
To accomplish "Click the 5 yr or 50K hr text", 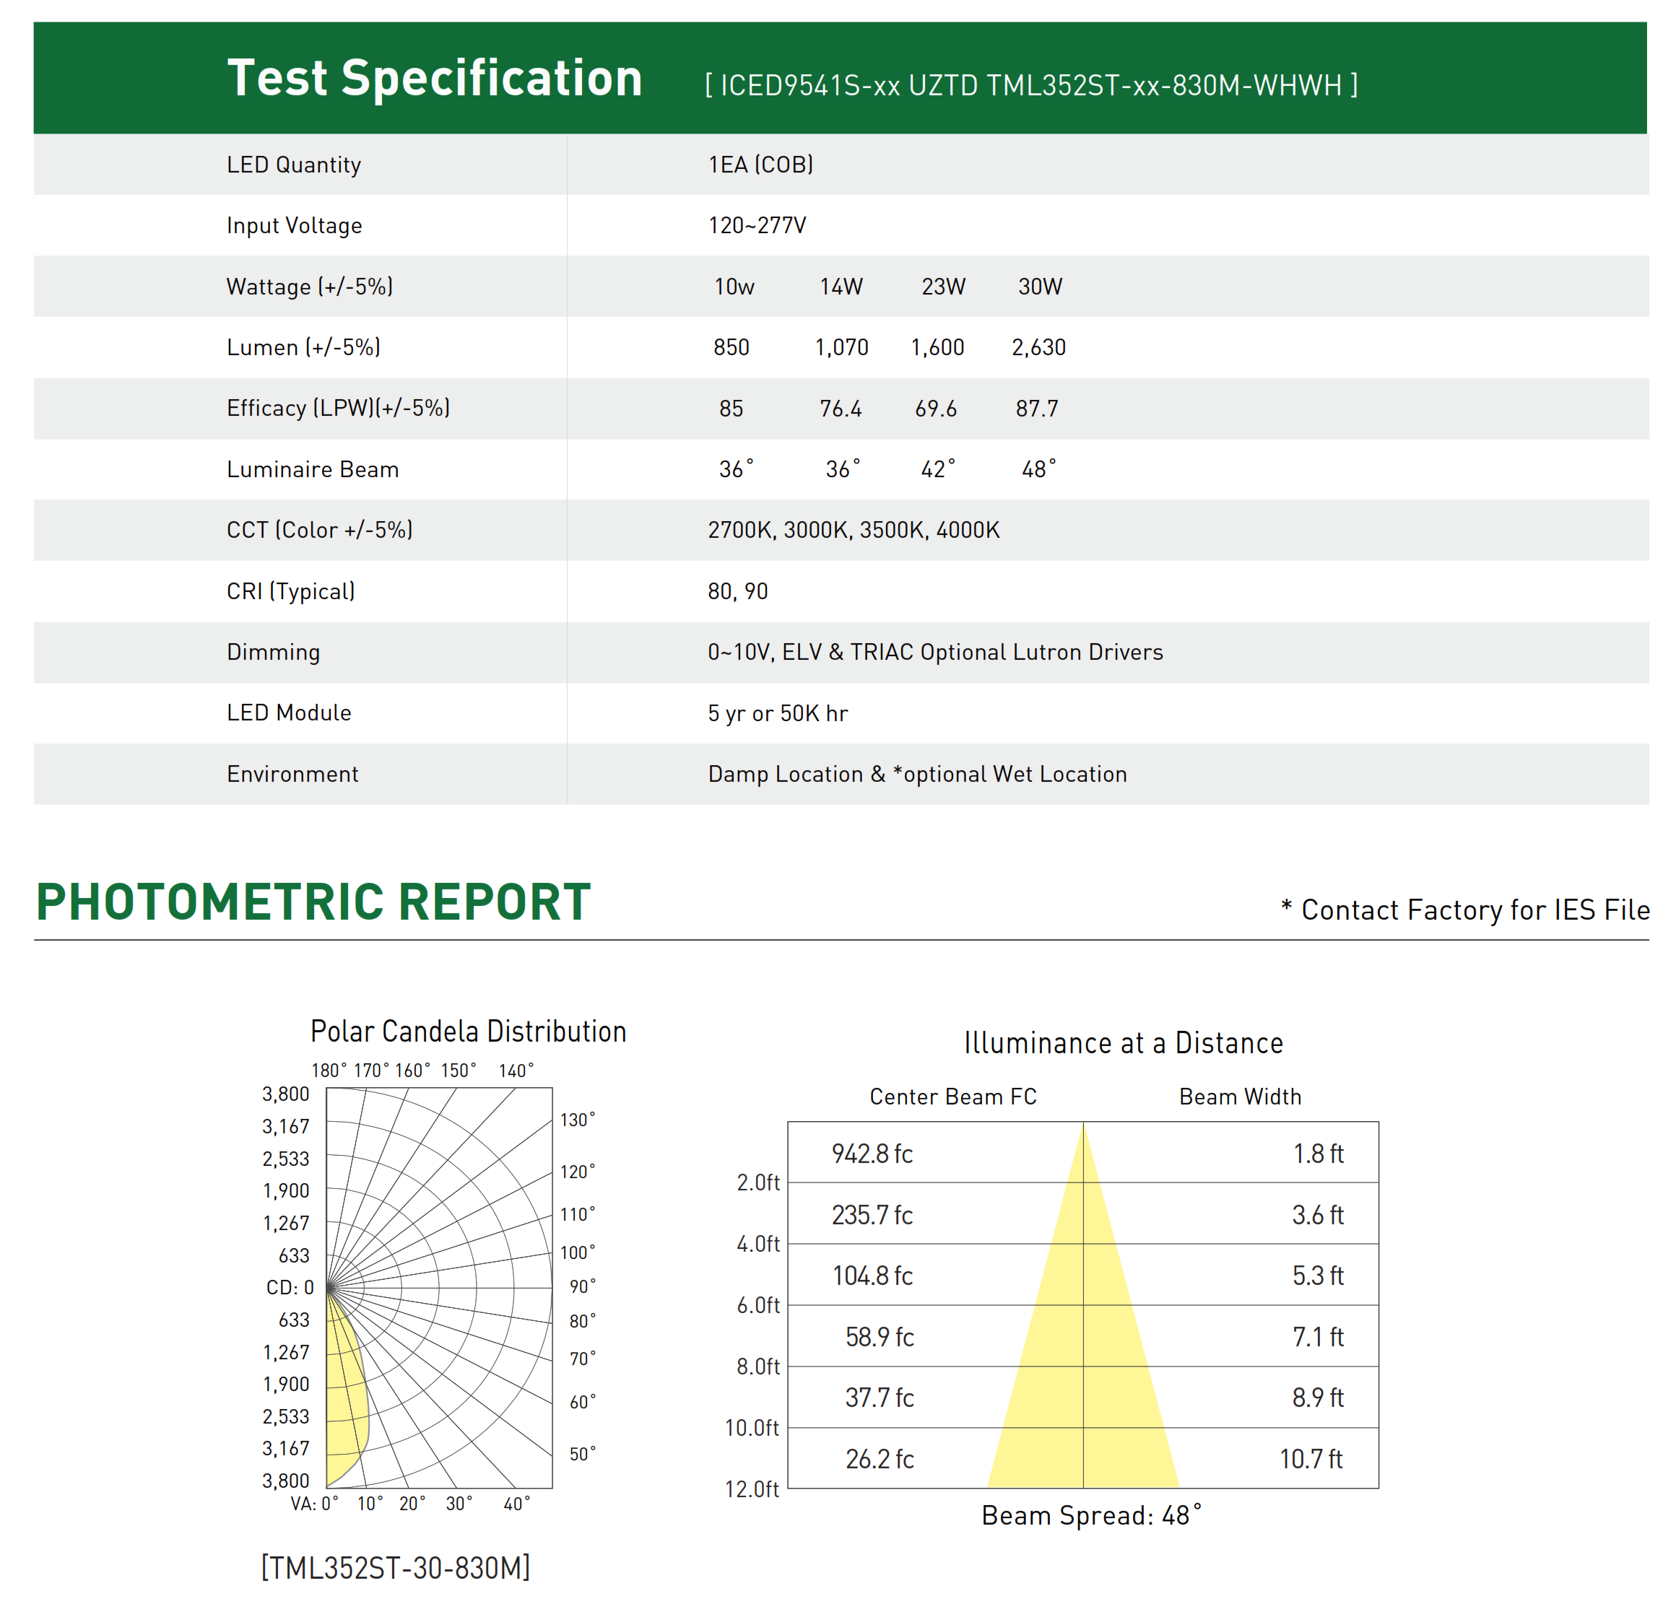I will point(777,714).
